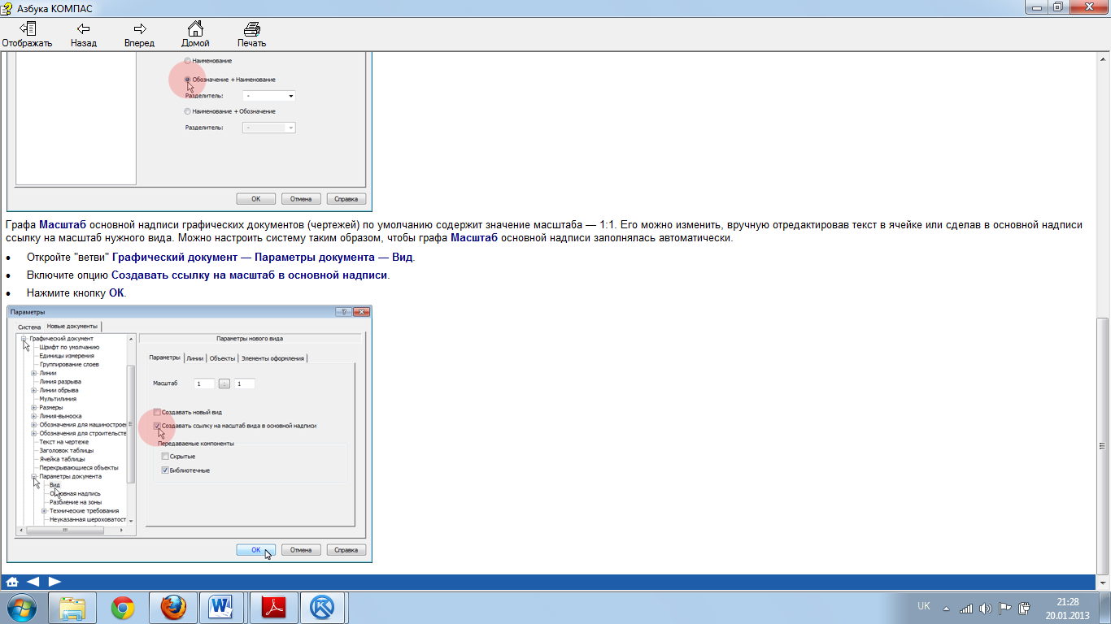Switch to the KOMPAS app in the taskbar

pos(323,608)
